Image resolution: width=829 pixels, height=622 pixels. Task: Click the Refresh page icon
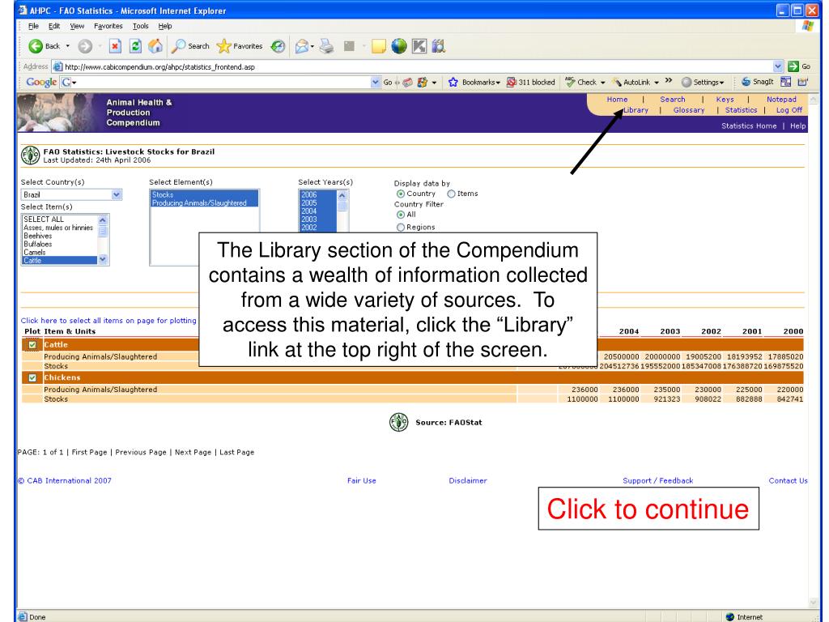(135, 46)
